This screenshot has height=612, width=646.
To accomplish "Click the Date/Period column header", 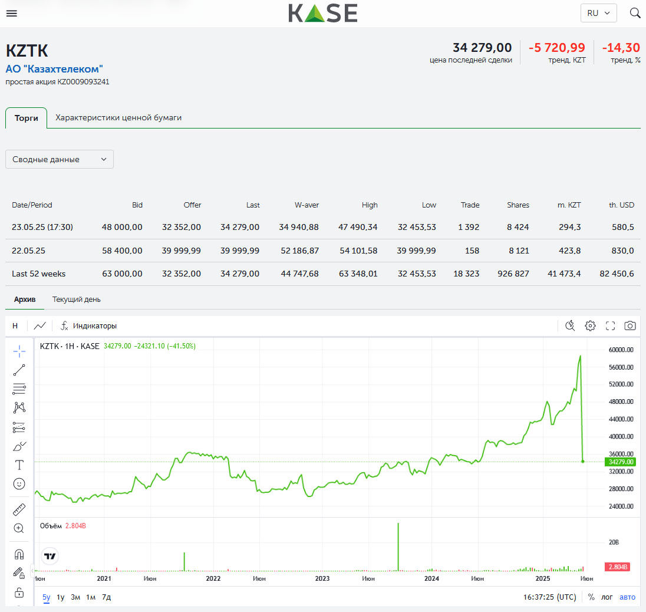I will coord(32,205).
